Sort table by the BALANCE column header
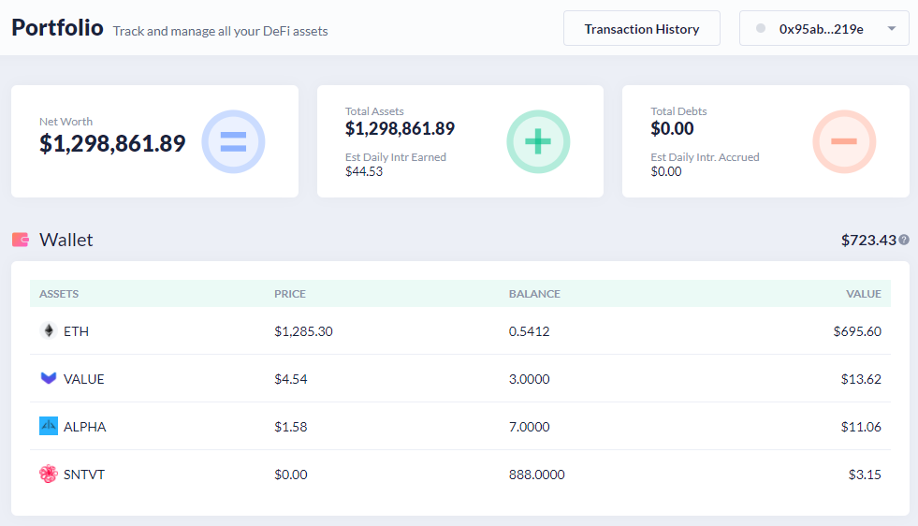The height and width of the screenshot is (526, 918). point(534,294)
